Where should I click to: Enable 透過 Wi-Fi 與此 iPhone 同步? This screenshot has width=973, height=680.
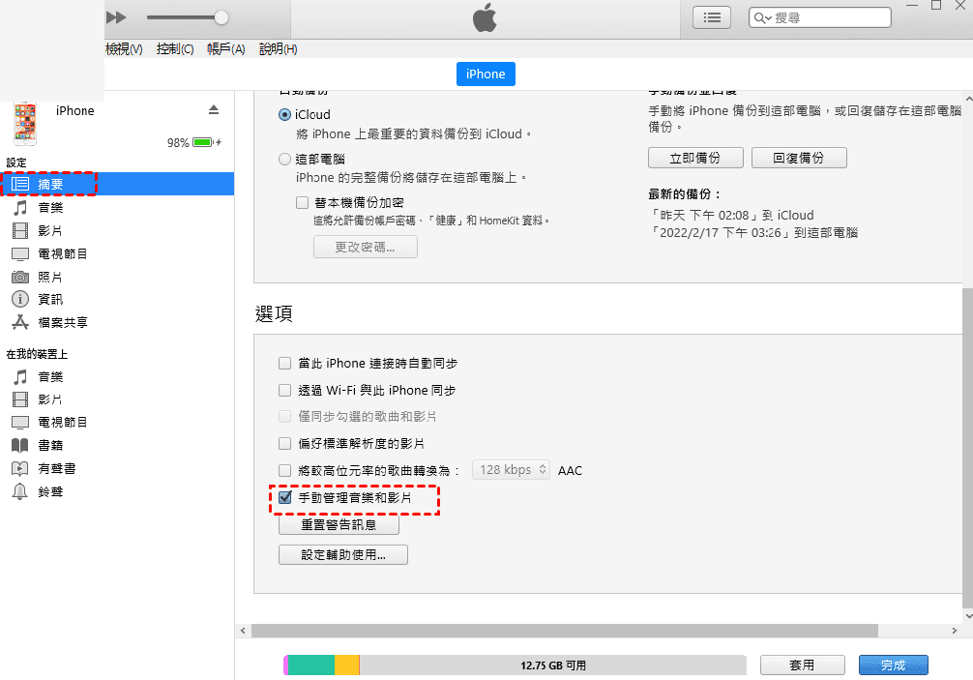pos(285,391)
